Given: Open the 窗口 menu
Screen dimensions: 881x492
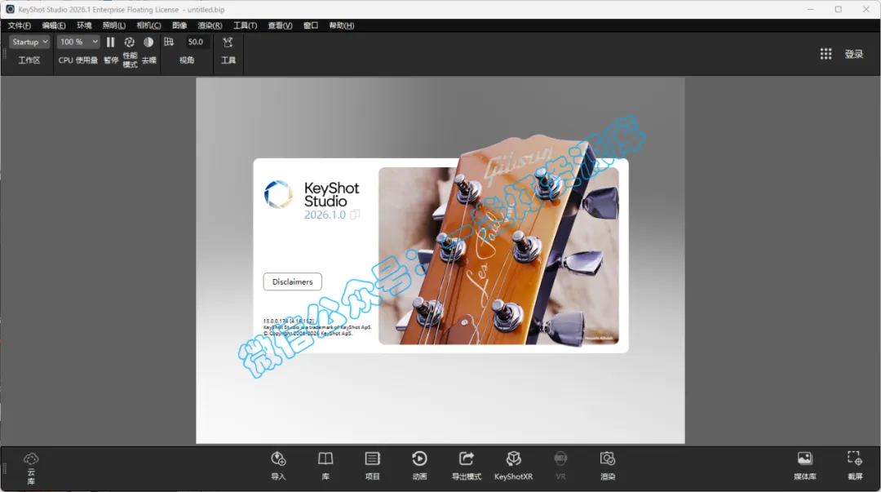Looking at the screenshot, I should [311, 25].
